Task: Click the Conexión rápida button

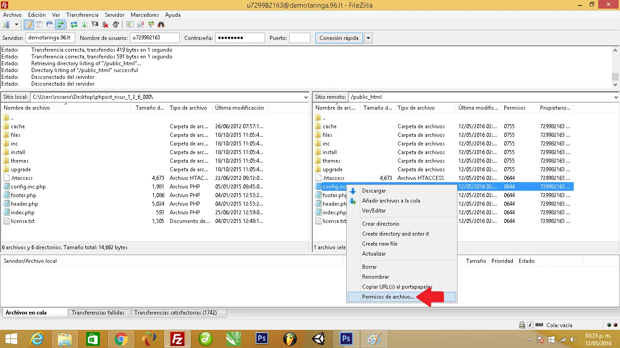Action: pyautogui.click(x=339, y=38)
